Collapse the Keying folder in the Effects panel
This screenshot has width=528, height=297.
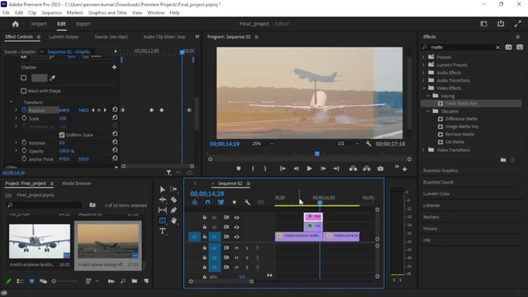428,95
